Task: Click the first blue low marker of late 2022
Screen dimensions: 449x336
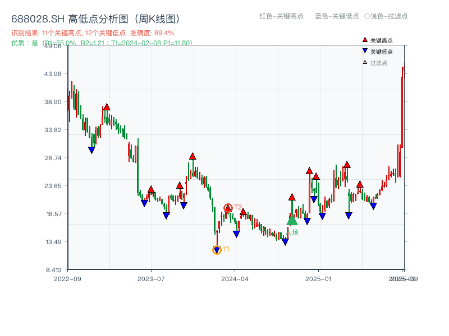Action: pos(91,150)
